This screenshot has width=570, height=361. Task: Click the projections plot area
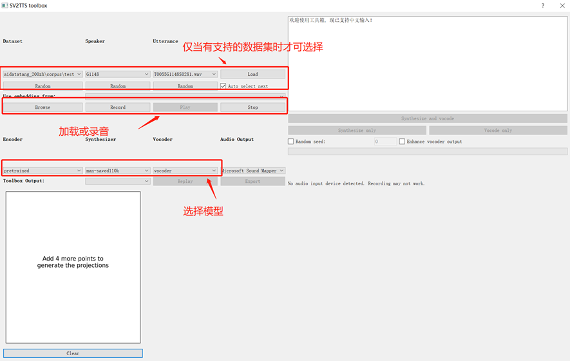(x=73, y=267)
